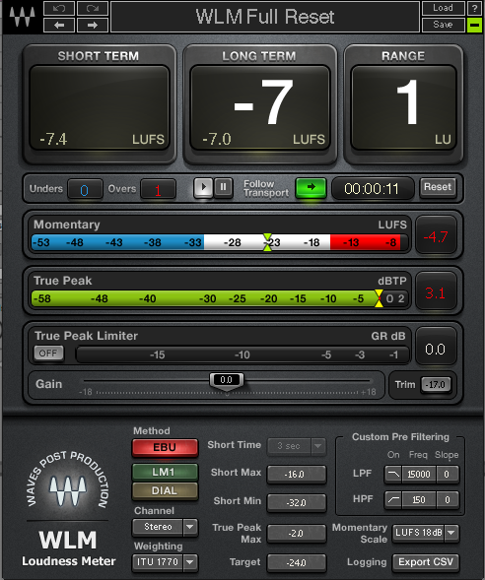Open the LUFS 18dB momentary scale selector
The width and height of the screenshot is (485, 580).
[419, 533]
